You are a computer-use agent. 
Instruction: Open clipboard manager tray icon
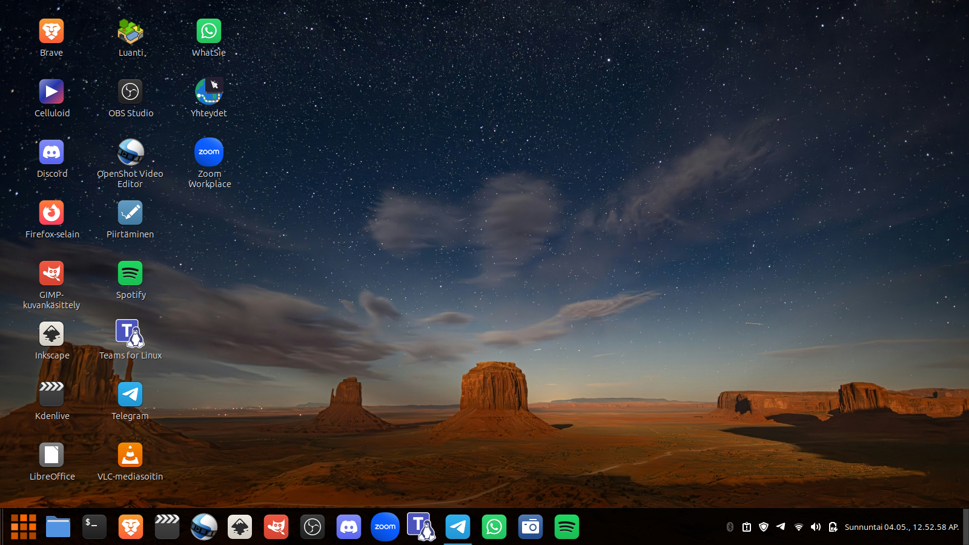(x=747, y=527)
